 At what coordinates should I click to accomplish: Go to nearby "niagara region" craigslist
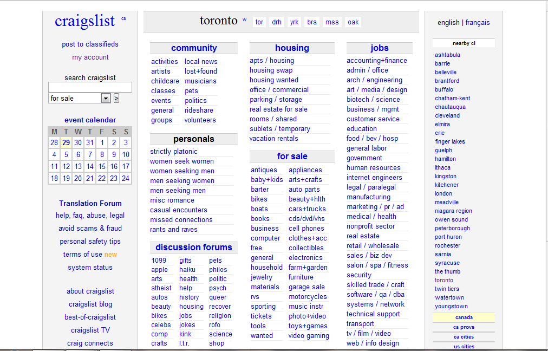click(453, 211)
